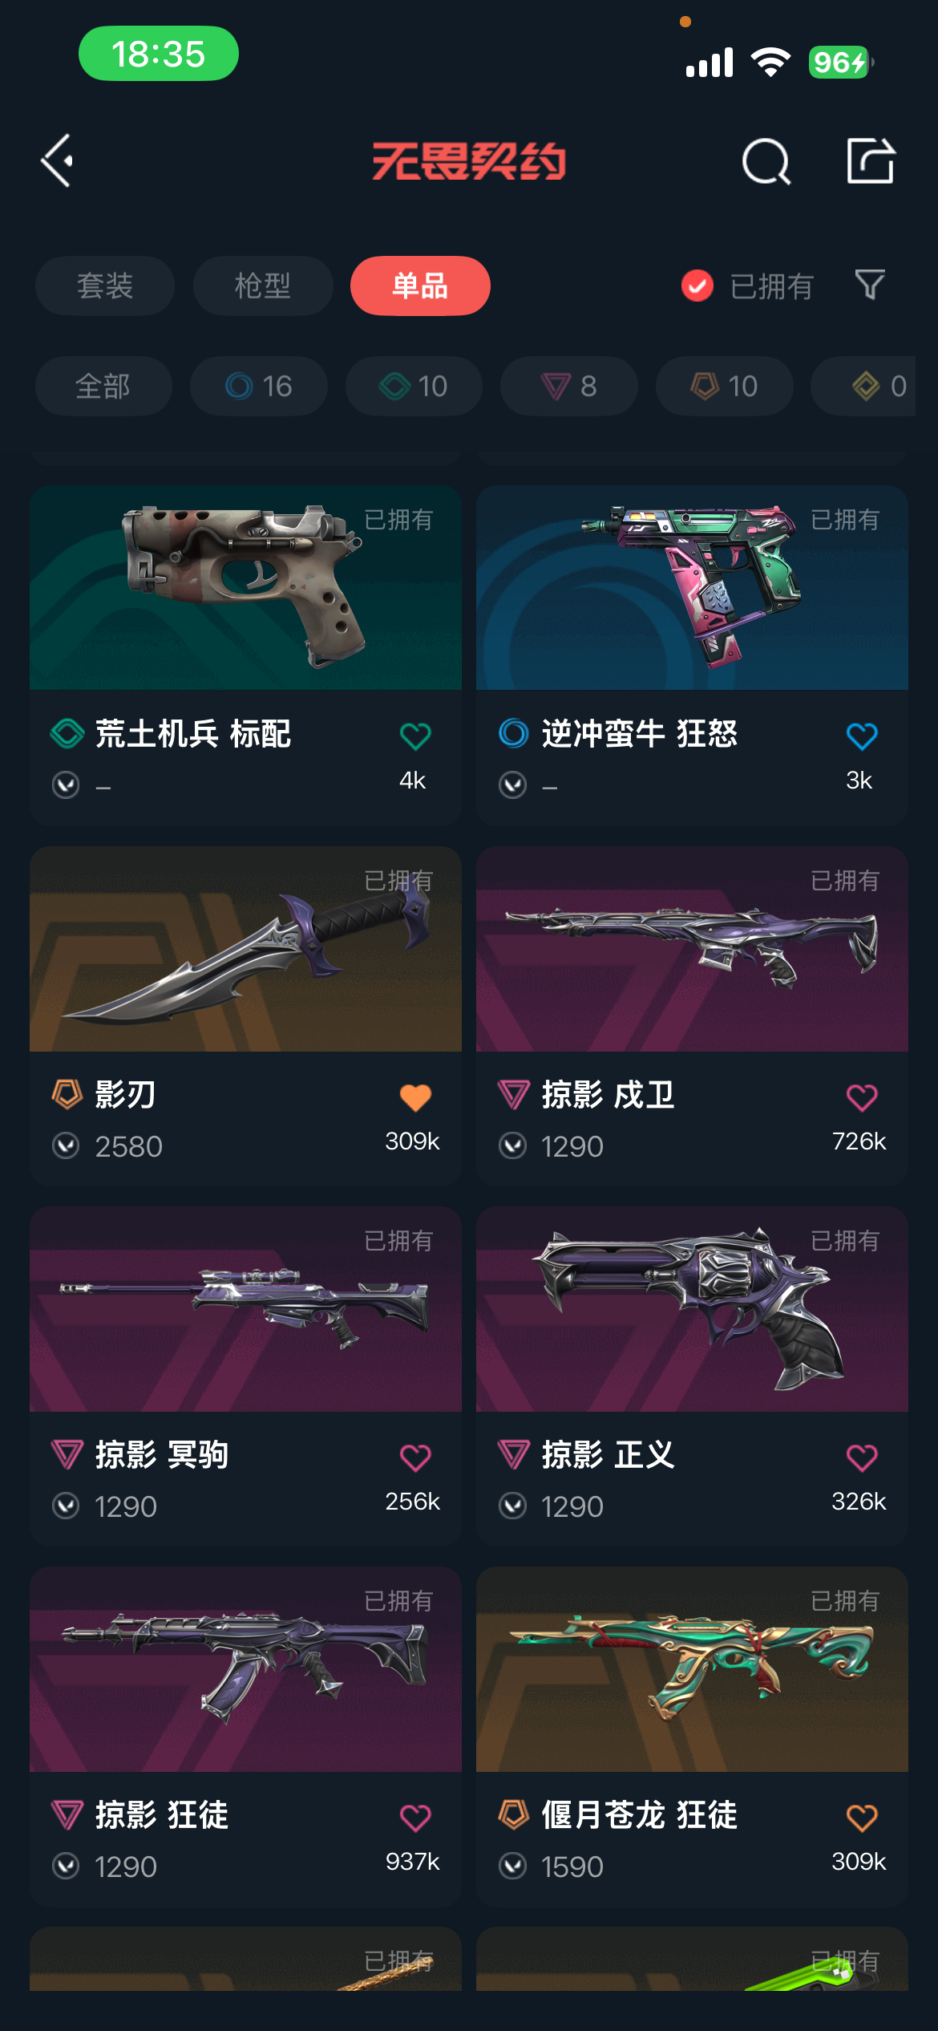Tap heart icon on 逆冲蛮牛 狂怒
Viewport: 938px width, 2031px height.
tap(862, 736)
